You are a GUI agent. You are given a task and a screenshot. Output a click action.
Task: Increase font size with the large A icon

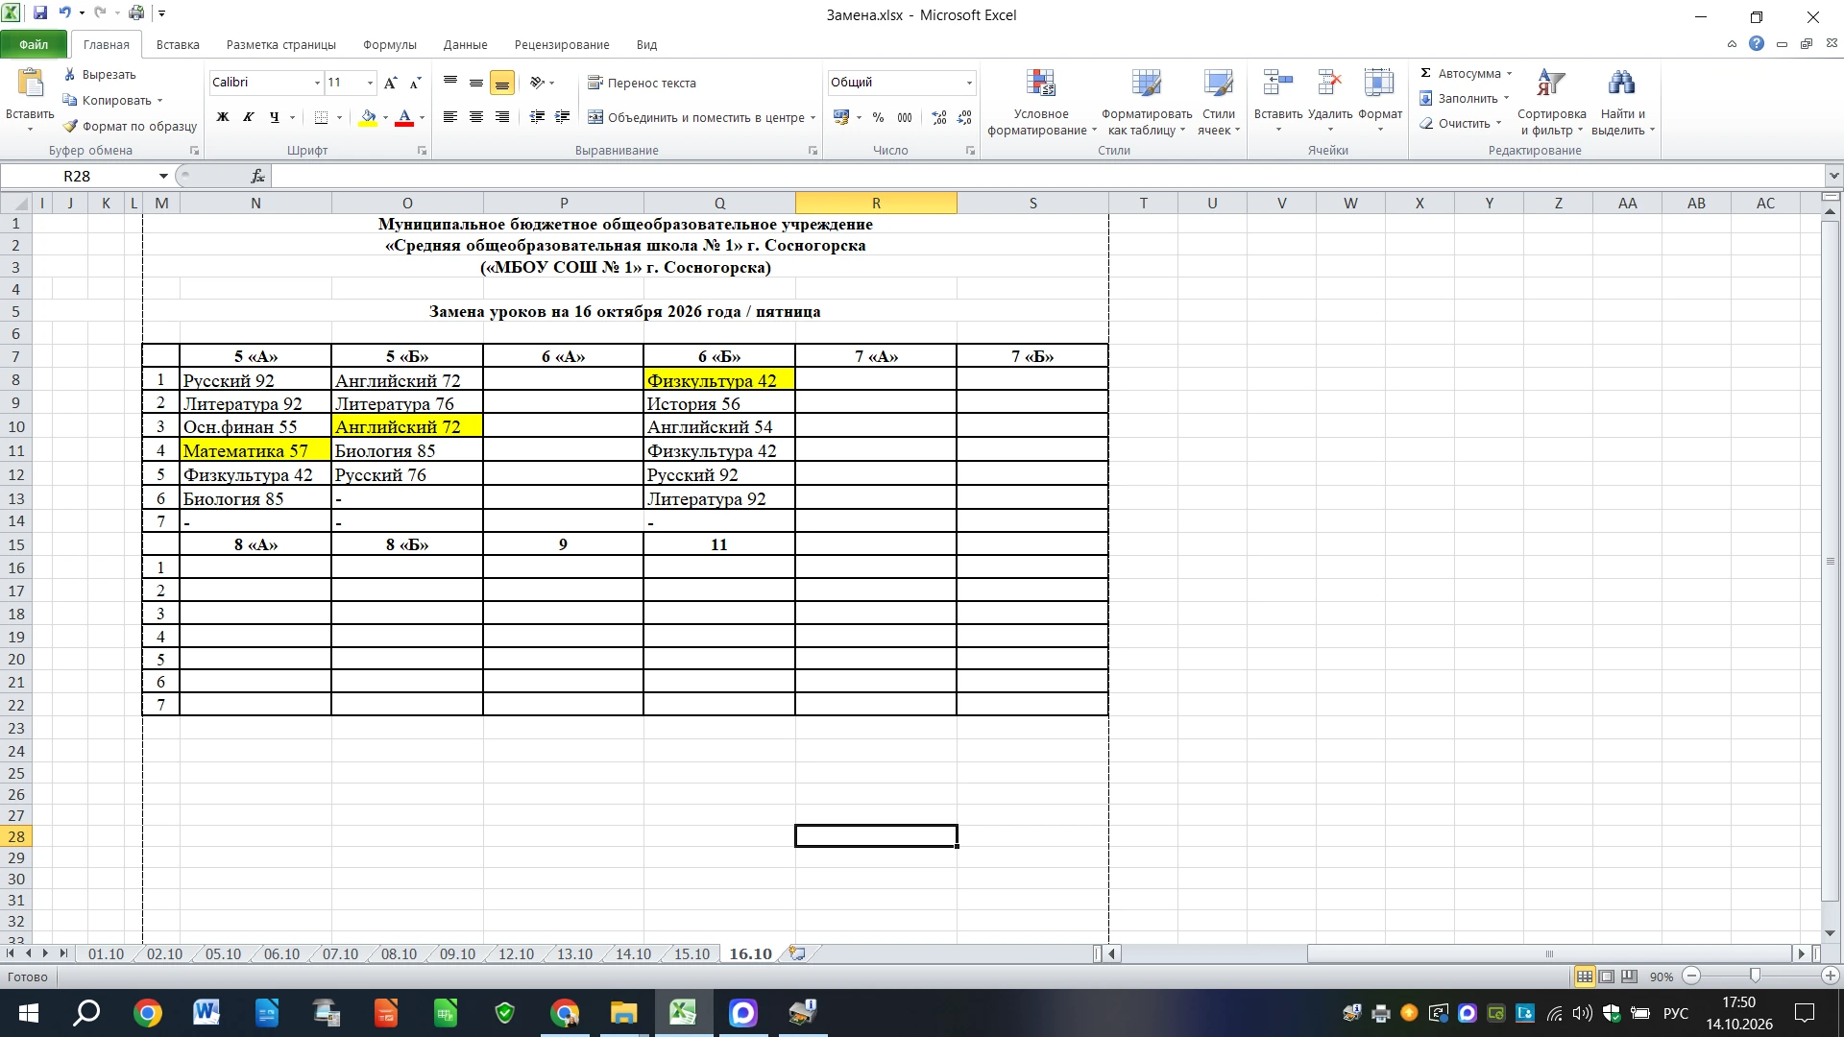pos(390,83)
